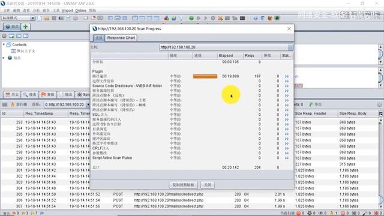Switch to the Response Chart tab
384x216 pixels.
tap(121, 38)
